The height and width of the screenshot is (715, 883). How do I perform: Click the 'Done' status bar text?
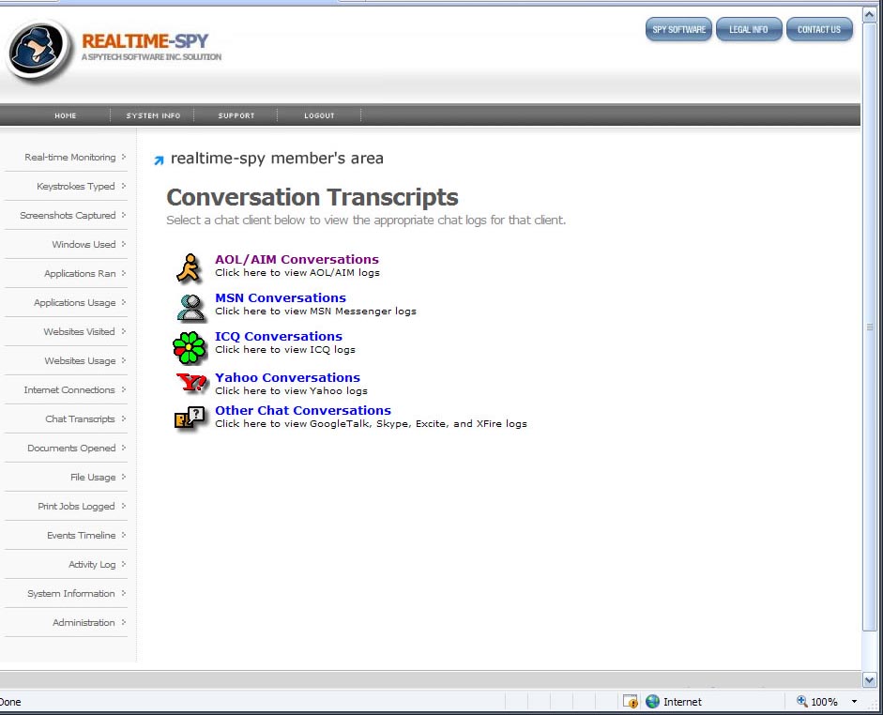pos(10,702)
